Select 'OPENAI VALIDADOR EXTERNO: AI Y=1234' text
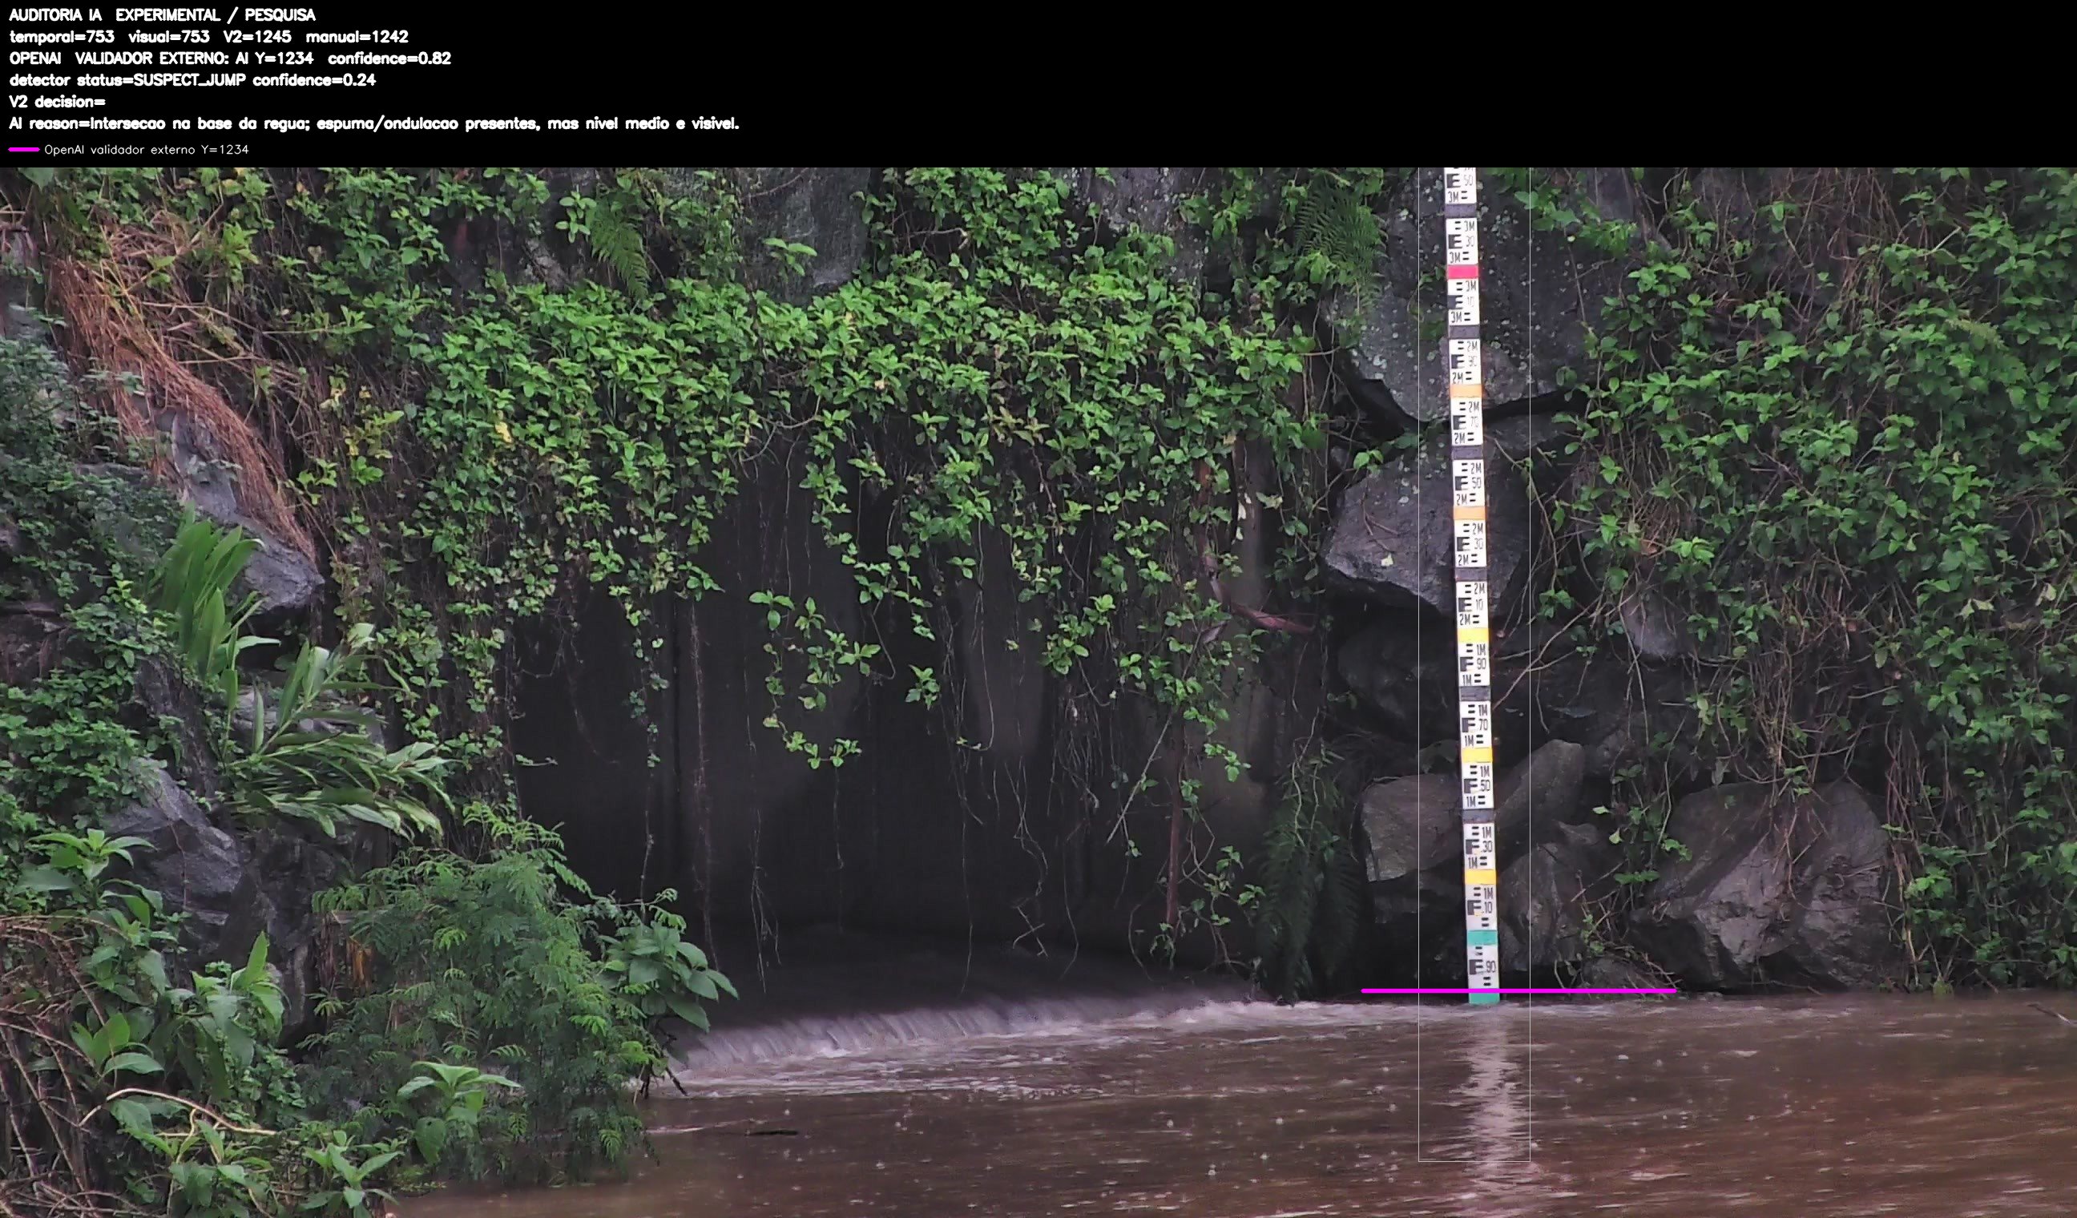This screenshot has width=2077, height=1218. point(162,58)
